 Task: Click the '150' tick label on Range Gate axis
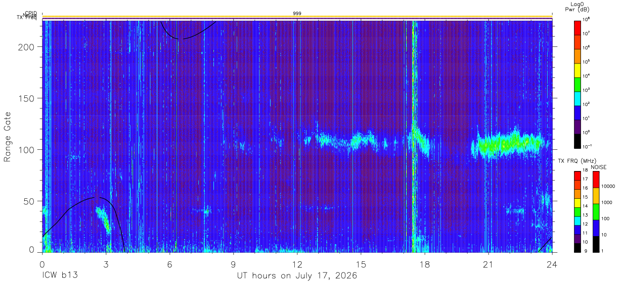[27, 98]
